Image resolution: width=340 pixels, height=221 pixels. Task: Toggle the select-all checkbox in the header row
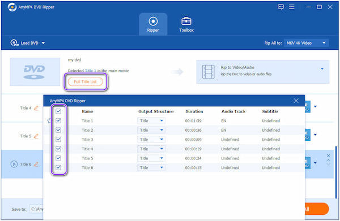(58, 111)
